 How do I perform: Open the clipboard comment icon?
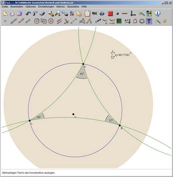click(88, 14)
